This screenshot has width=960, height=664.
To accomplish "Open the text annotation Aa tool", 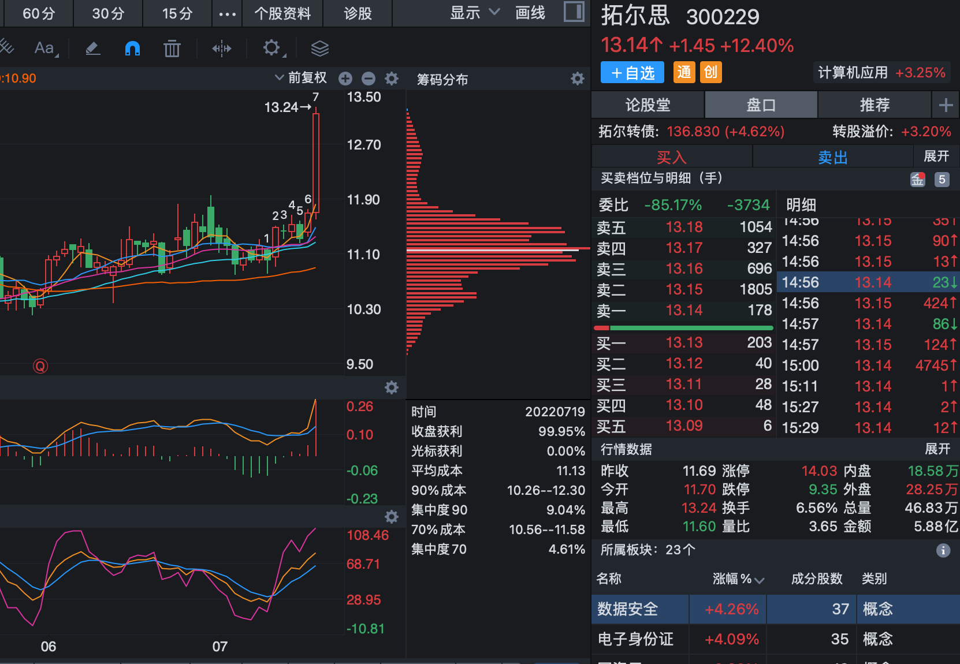I will 44,48.
